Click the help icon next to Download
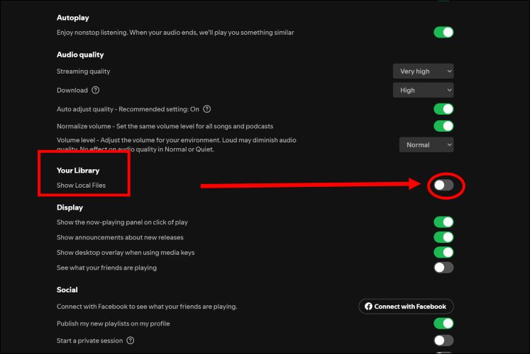This screenshot has height=354, width=530. point(96,90)
